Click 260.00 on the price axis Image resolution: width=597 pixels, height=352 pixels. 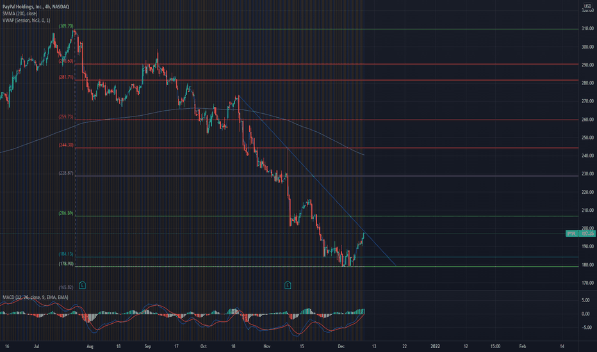pos(587,120)
